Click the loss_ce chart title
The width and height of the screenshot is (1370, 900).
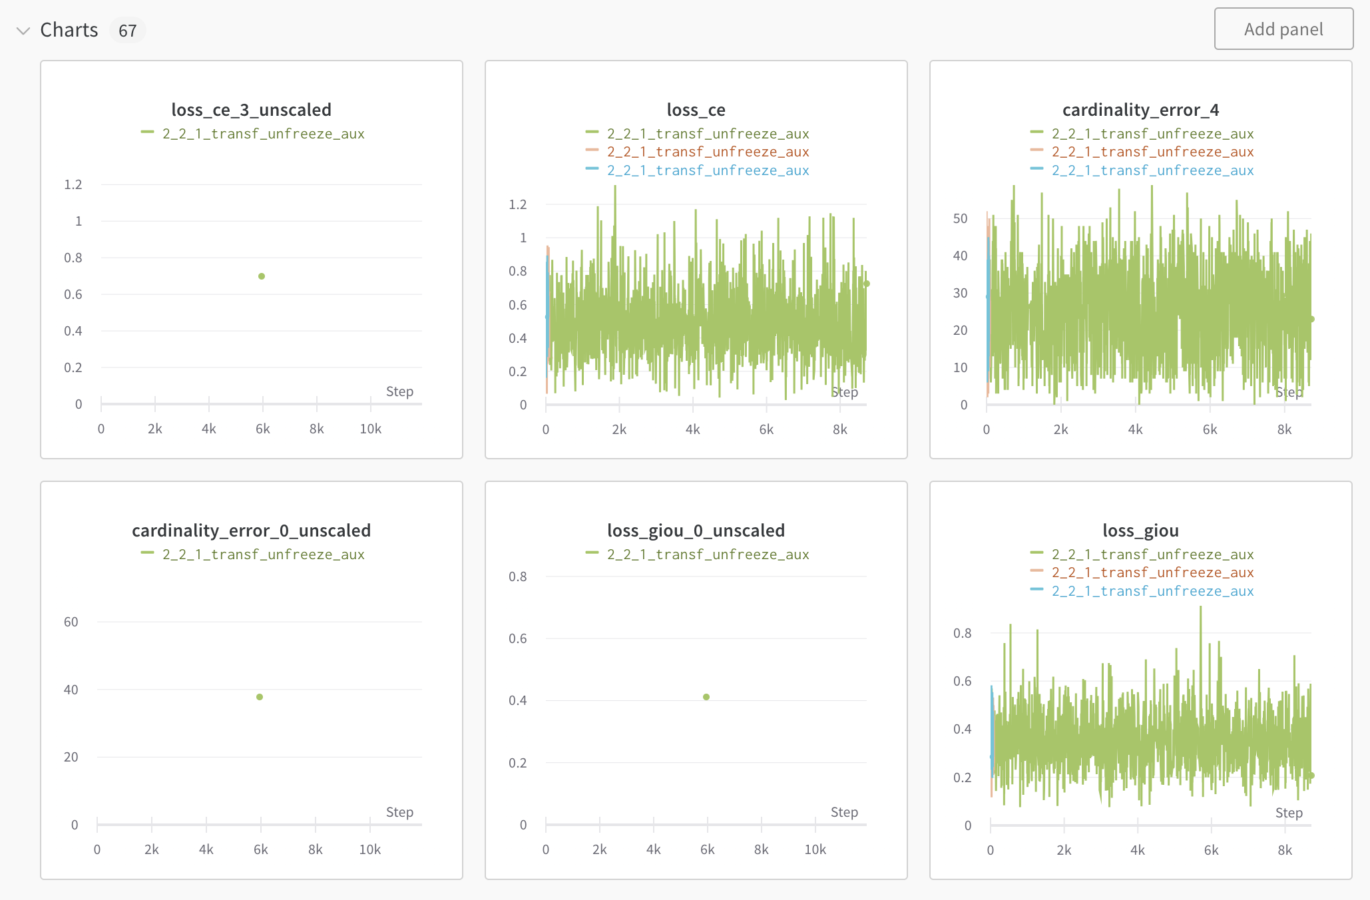[696, 110]
